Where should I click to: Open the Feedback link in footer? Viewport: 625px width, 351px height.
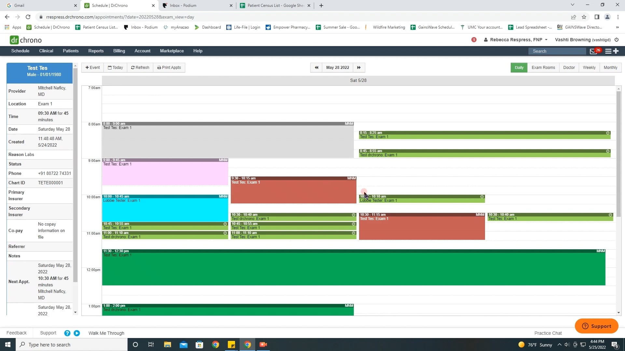click(x=17, y=333)
